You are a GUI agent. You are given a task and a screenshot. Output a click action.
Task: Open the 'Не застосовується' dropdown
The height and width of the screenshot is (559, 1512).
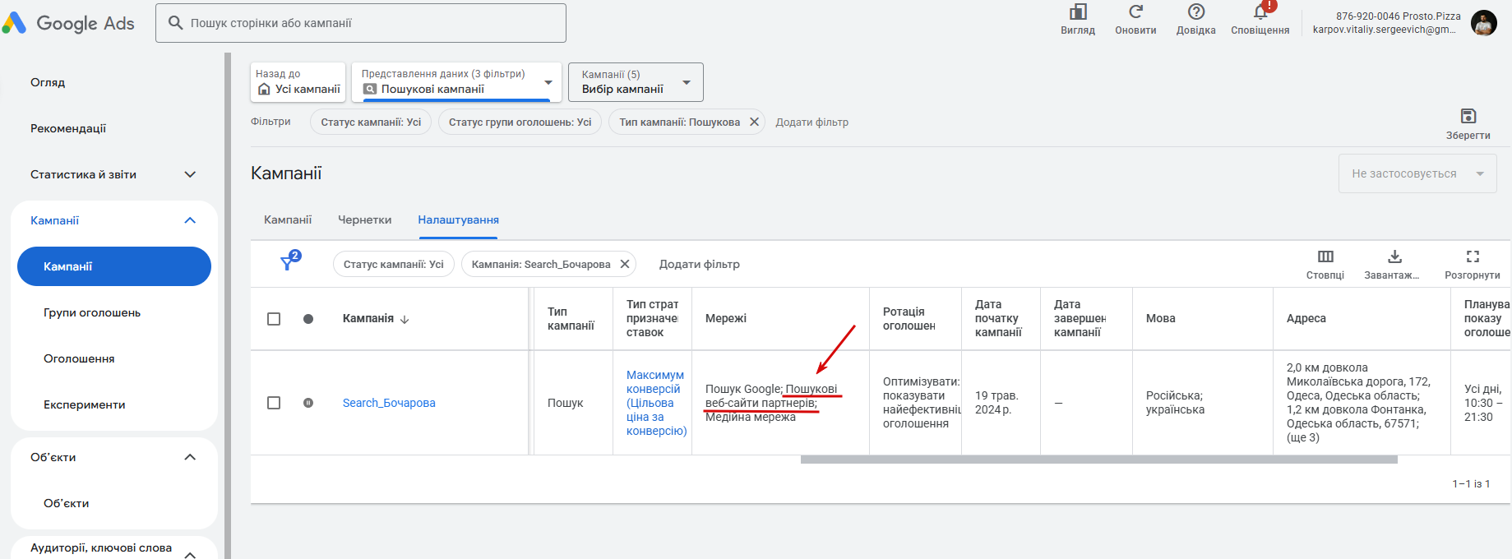coord(1417,174)
